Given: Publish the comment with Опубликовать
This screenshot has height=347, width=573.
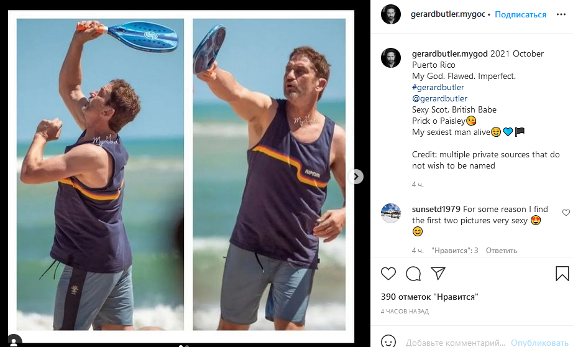Looking at the screenshot, I should (539, 342).
